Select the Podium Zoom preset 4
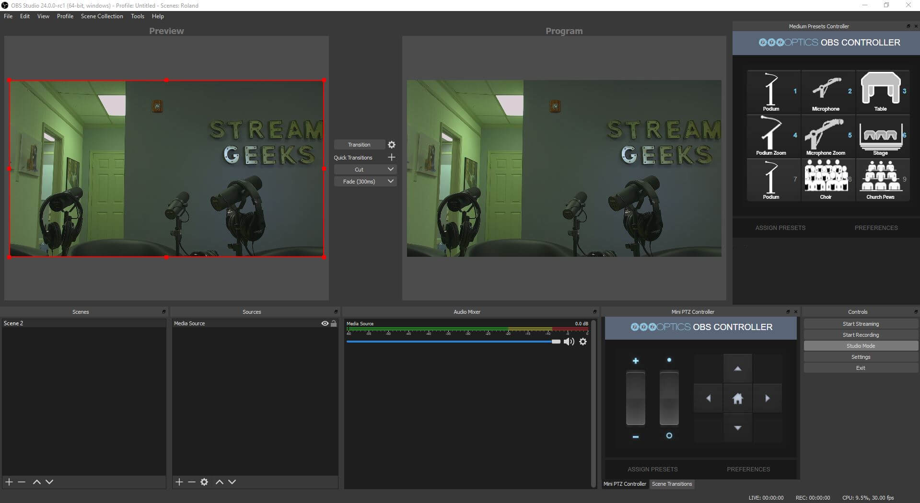This screenshot has width=920, height=503. pos(773,136)
